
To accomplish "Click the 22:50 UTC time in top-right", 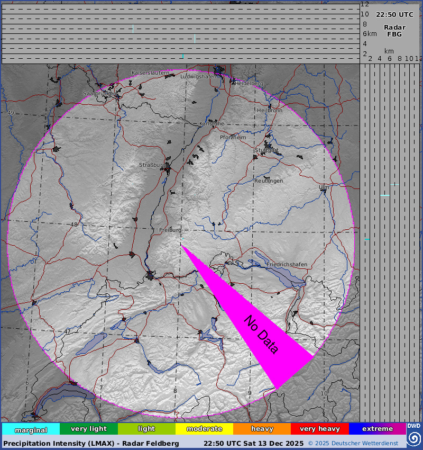I will (394, 15).
